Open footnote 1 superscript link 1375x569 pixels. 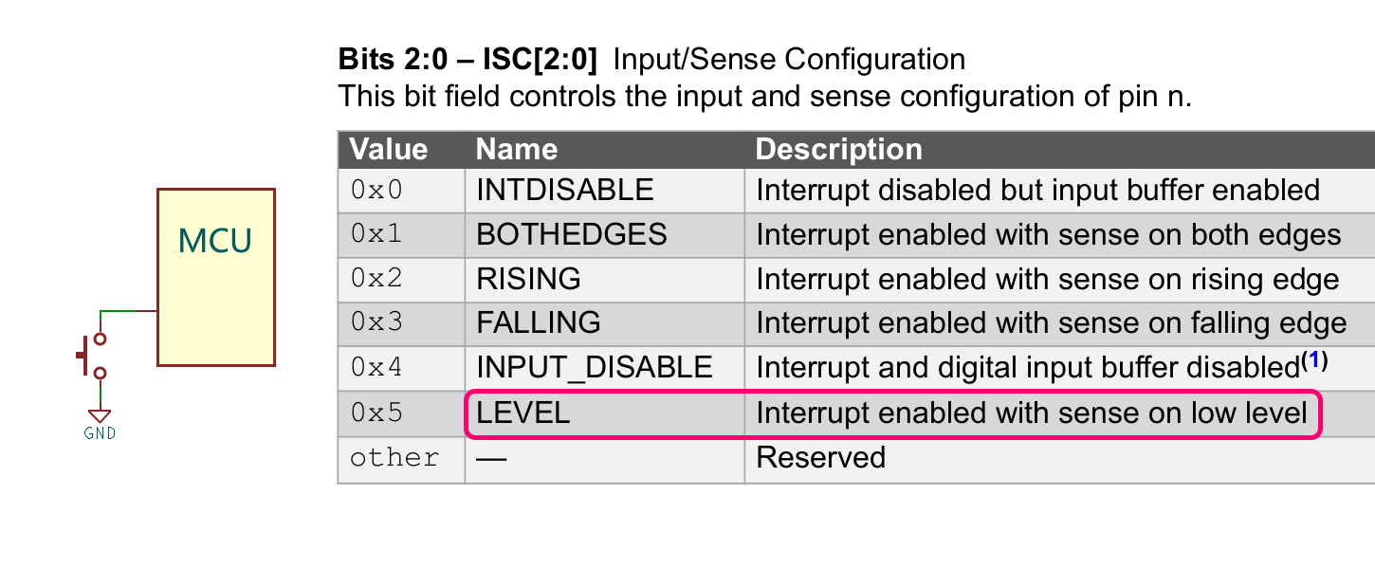pyautogui.click(x=1313, y=359)
